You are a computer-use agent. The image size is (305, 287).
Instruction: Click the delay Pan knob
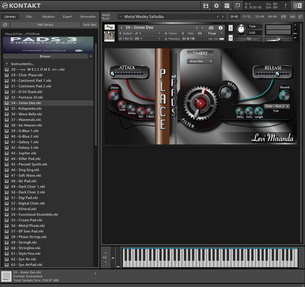point(141,111)
